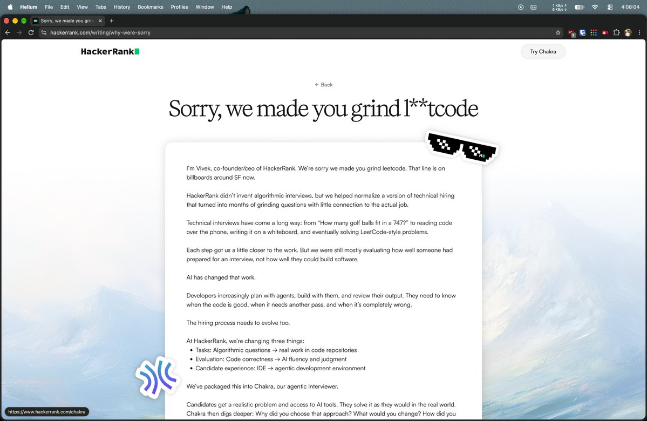Click the clock showing 4:08:04
Image resolution: width=647 pixels, height=421 pixels.
click(630, 7)
